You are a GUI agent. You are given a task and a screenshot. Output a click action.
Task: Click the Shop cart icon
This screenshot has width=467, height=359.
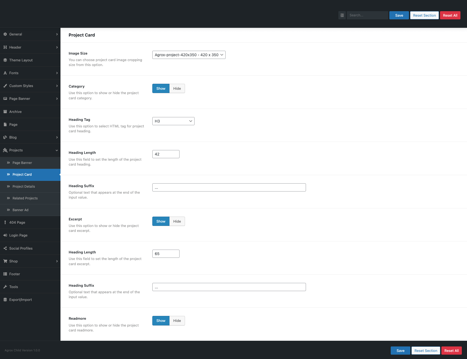pos(5,261)
